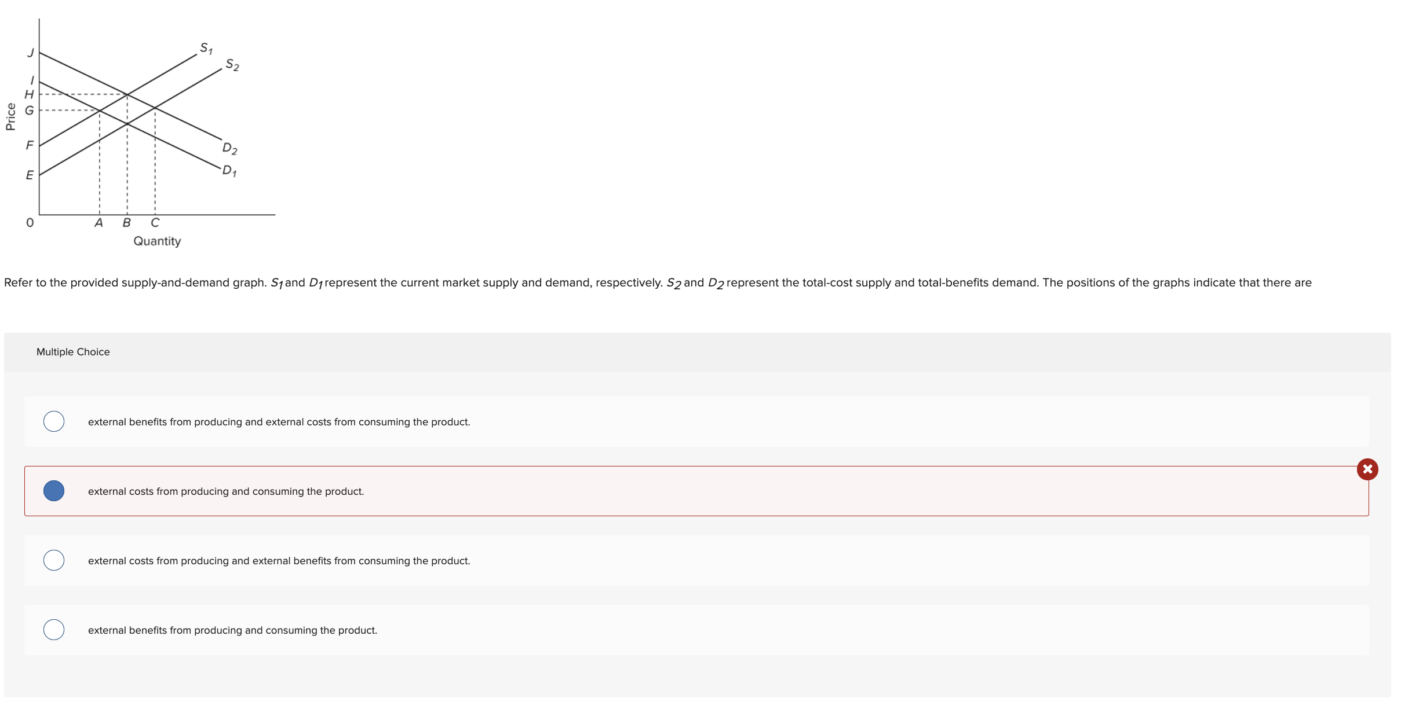
Task: Click the question text starting 'Refer to the provided'
Action: coord(658,283)
